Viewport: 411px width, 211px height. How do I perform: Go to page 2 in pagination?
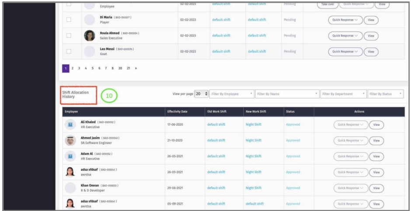[x=72, y=68]
